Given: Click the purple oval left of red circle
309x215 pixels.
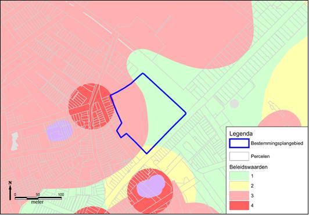Looking at the screenshot, I should [60, 130].
